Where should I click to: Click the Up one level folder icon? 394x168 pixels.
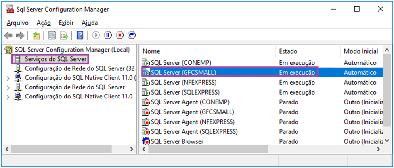coord(36,35)
